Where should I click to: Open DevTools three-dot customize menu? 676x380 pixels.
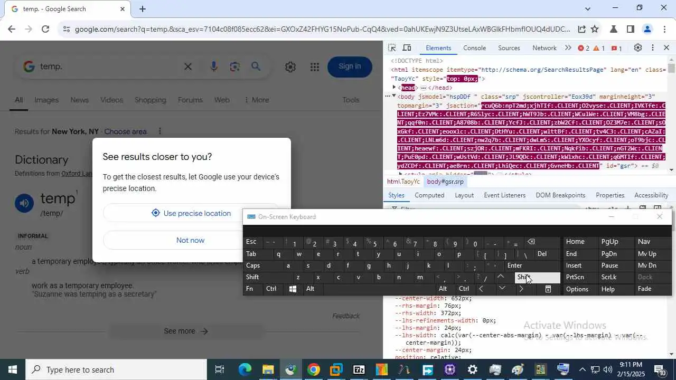[653, 48]
